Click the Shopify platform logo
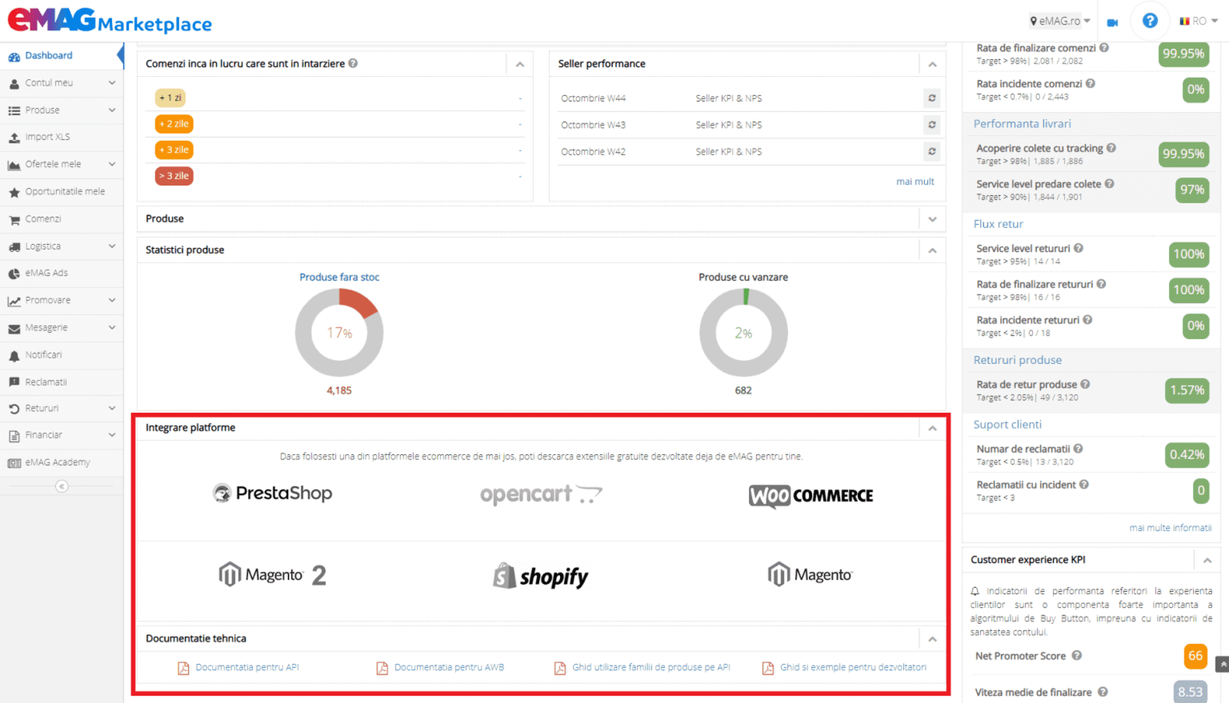 click(541, 576)
